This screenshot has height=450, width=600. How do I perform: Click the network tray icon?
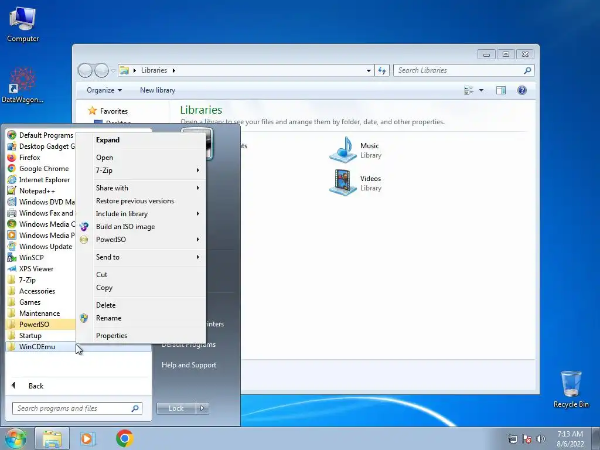[512, 439]
